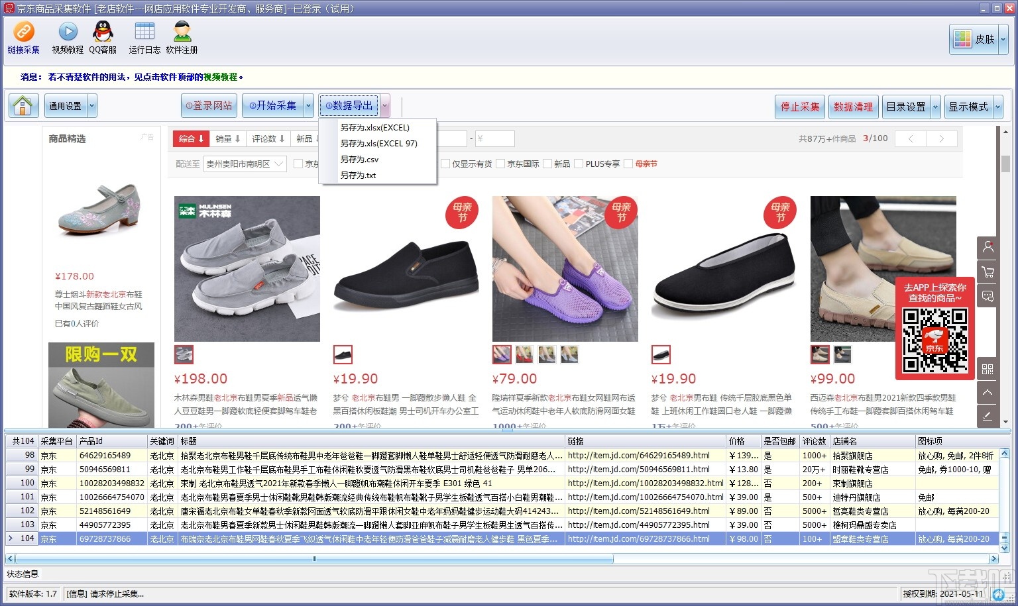Expand the 开始采集 dropdown arrow
1018x606 pixels.
coord(308,106)
